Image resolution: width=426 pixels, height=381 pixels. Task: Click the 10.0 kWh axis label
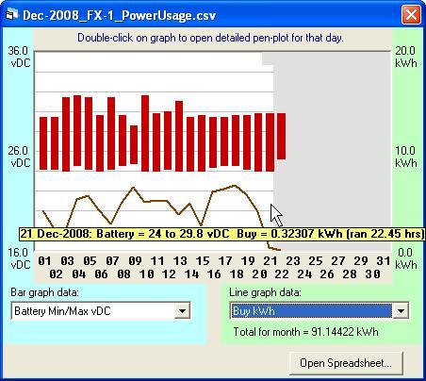tap(406, 157)
